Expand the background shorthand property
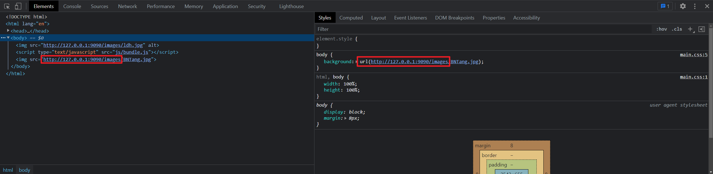The image size is (713, 174). tap(356, 62)
